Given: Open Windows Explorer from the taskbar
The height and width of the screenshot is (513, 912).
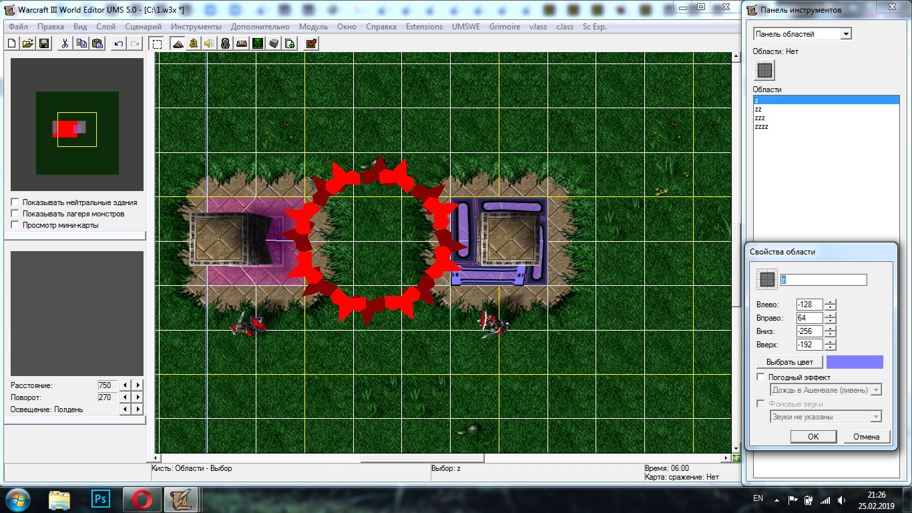Looking at the screenshot, I should pyautogui.click(x=59, y=499).
